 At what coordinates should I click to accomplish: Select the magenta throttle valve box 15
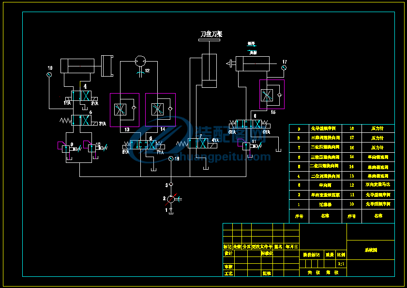tap(272, 94)
